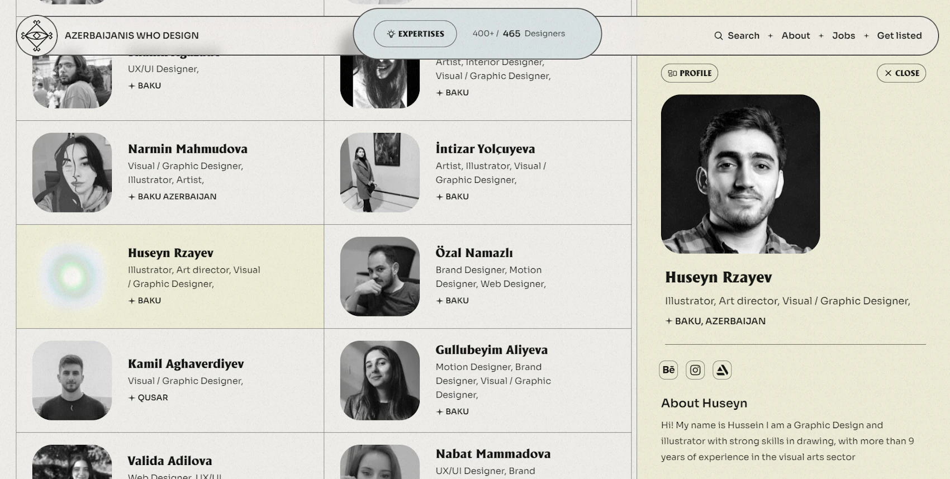Screen dimensions: 950x479
Task: Click the bio paragraph starting 'Hi! My name'
Action: point(787,441)
